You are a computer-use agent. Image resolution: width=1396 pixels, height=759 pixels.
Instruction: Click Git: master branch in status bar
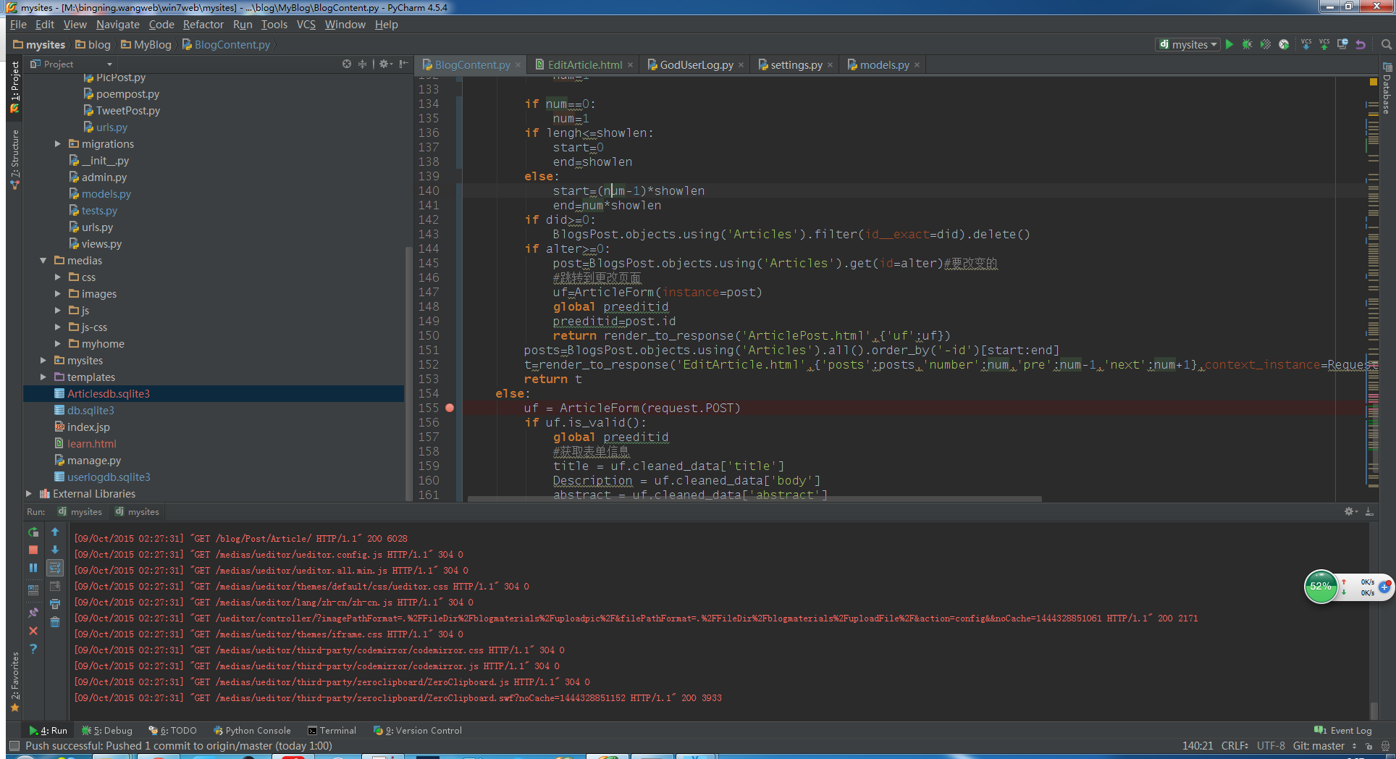[1319, 746]
